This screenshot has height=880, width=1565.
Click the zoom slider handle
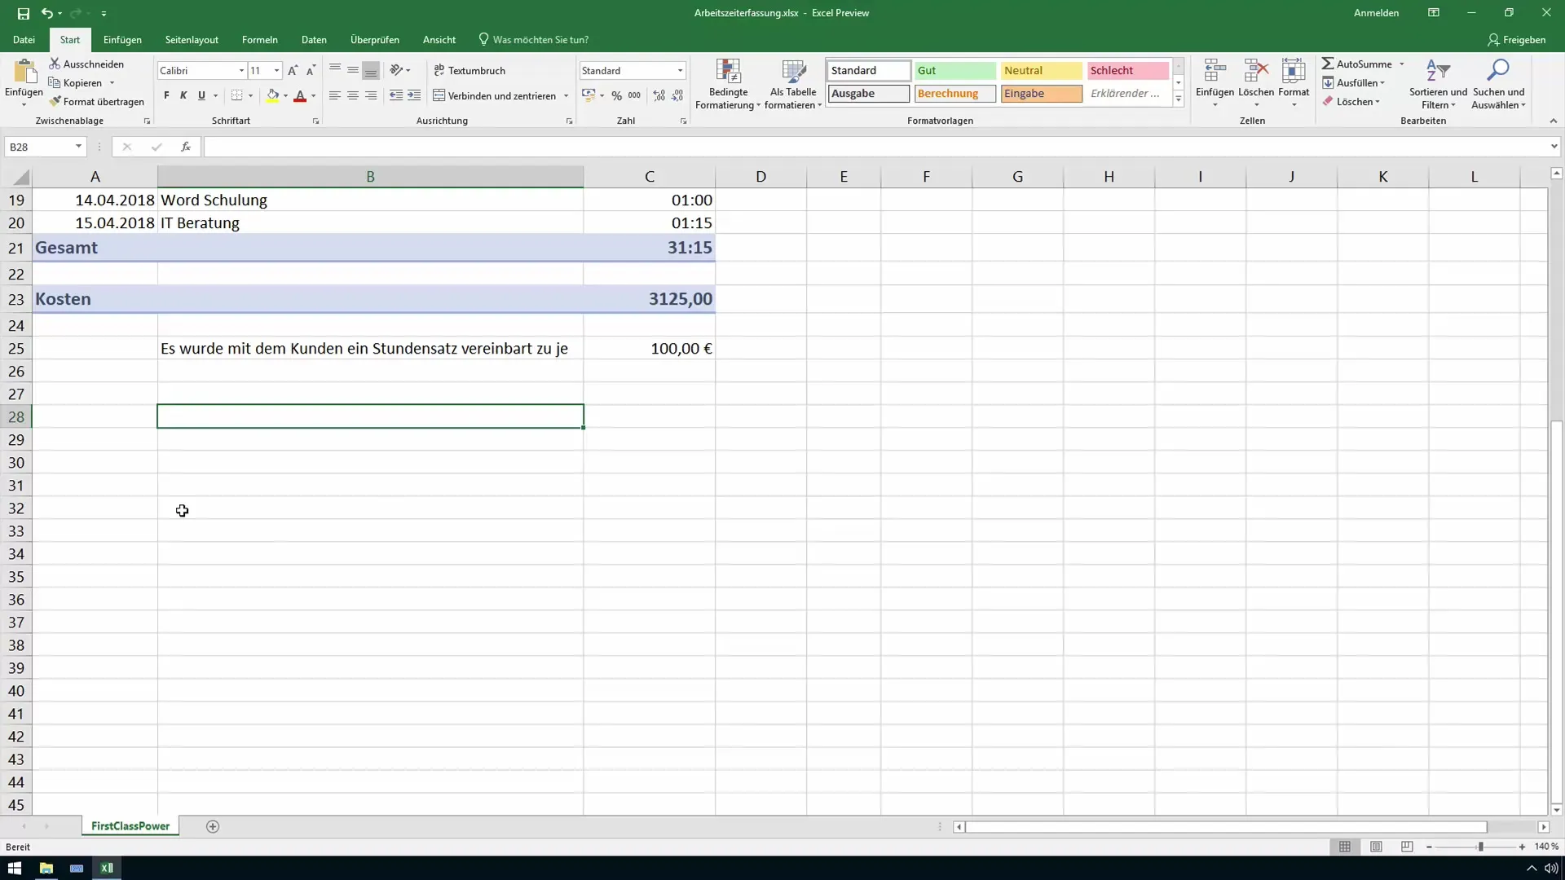[1480, 847]
